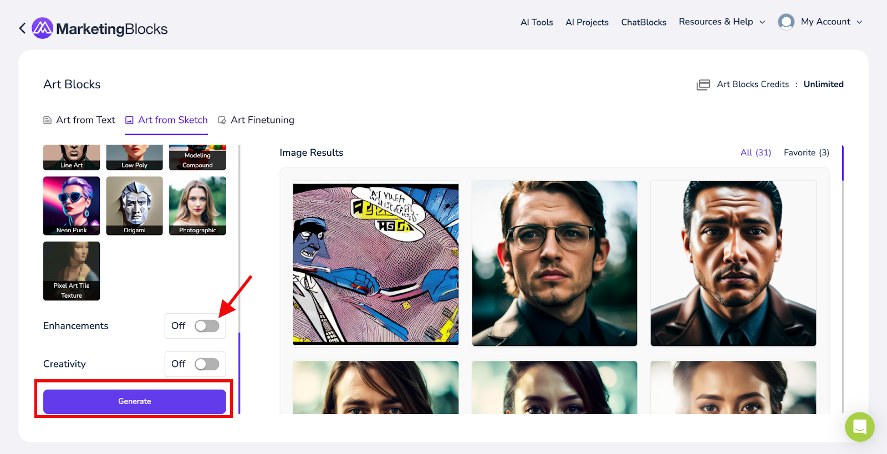The image size is (887, 454).
Task: Switch to the Art Finetuning tab
Action: click(x=256, y=120)
